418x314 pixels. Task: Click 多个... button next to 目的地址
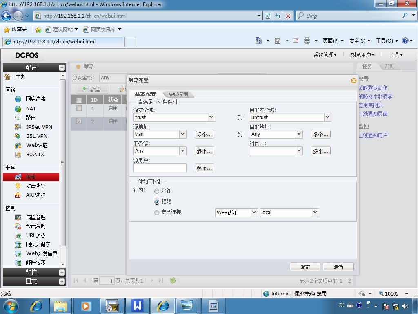321,134
